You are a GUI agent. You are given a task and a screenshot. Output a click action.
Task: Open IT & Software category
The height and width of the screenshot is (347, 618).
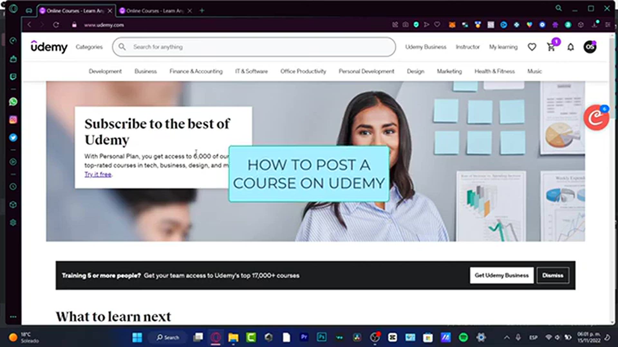(x=251, y=71)
